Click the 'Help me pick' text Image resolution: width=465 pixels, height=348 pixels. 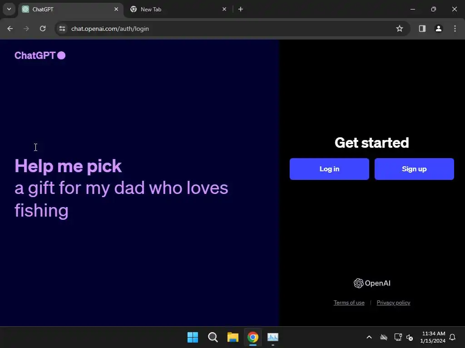(68, 166)
